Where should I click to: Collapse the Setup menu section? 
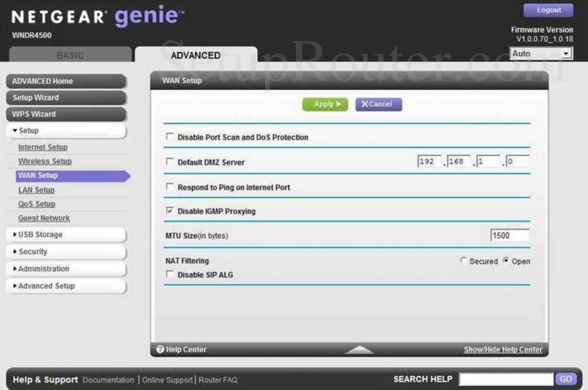coord(28,130)
